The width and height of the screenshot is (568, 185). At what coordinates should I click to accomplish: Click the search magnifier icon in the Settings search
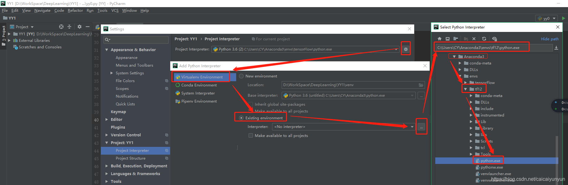click(107, 40)
